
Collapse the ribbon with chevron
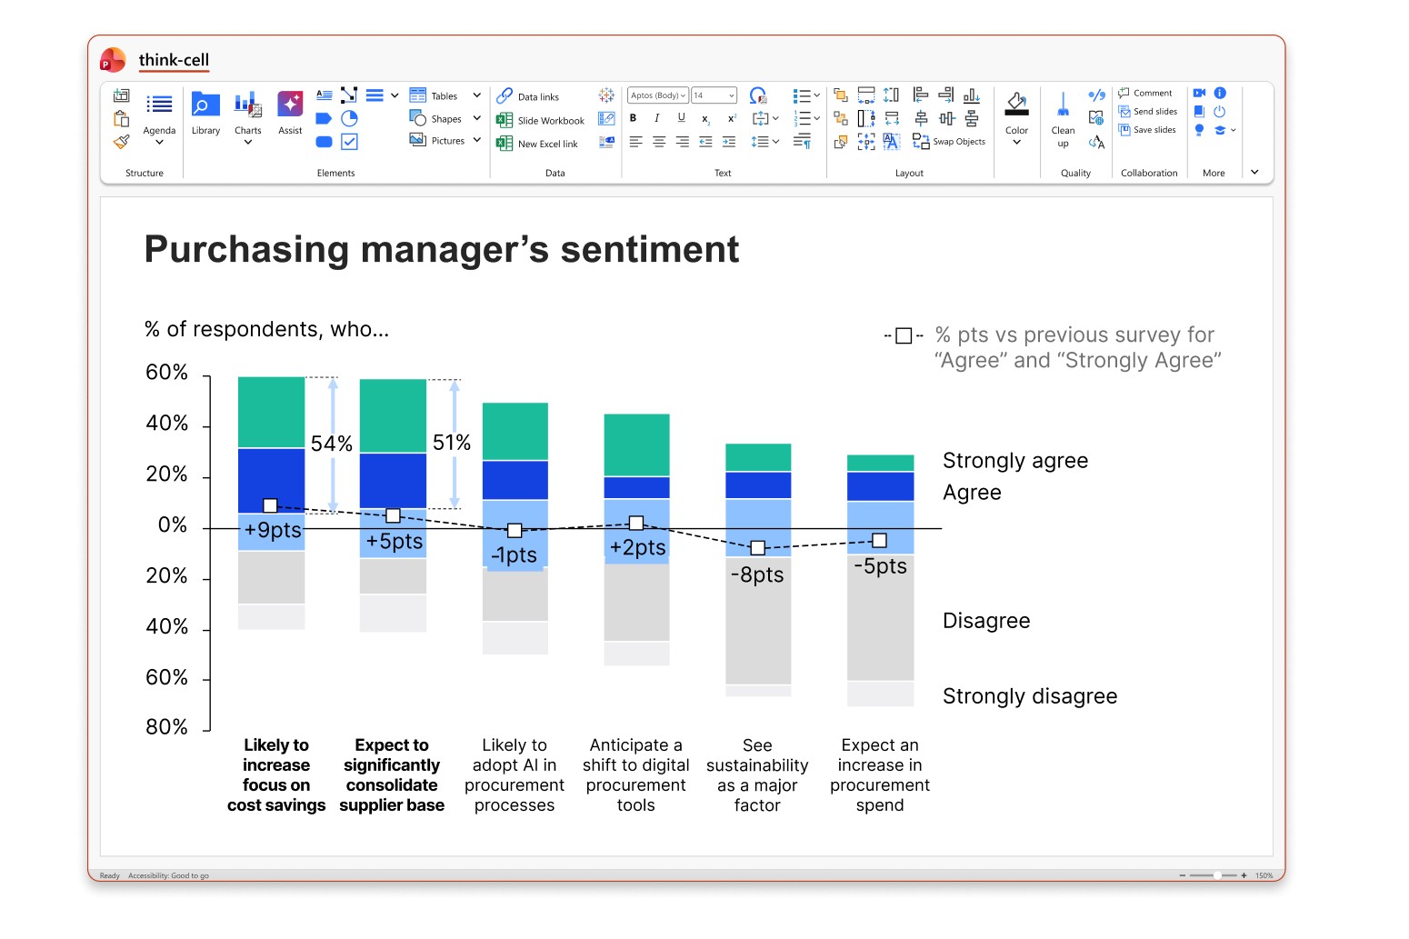tap(1254, 172)
